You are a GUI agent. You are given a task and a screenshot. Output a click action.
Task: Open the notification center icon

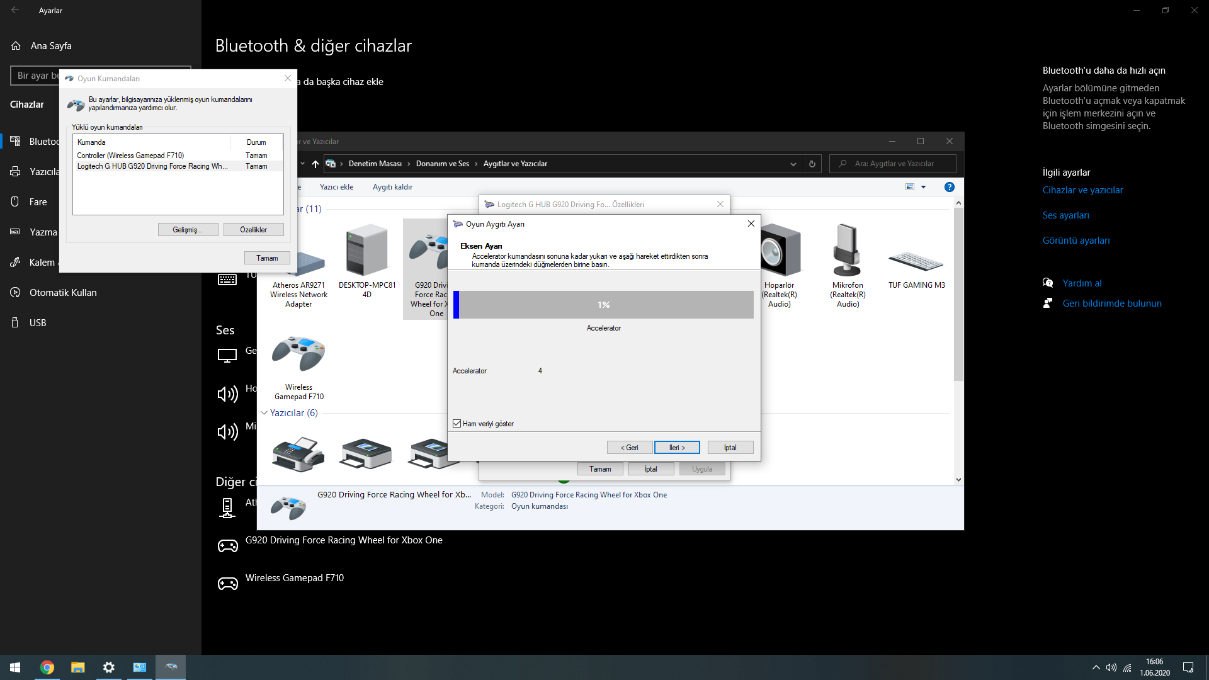(x=1188, y=667)
